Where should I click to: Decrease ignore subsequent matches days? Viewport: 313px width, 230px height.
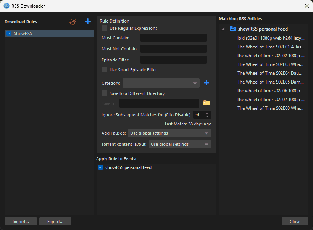(207, 116)
